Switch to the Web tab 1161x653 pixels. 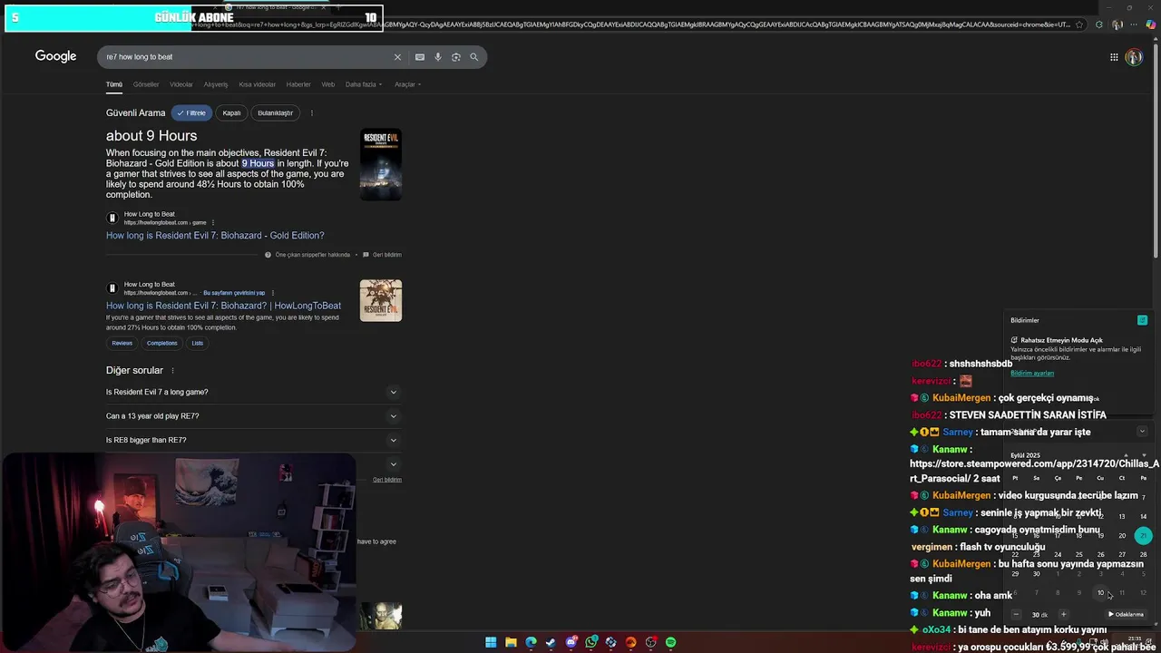[328, 84]
